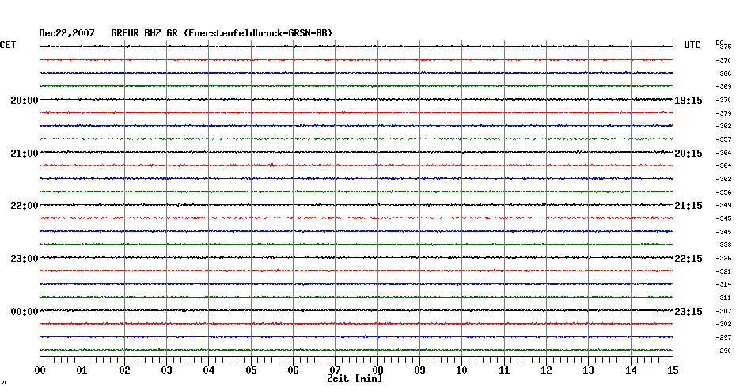Image resolution: width=736 pixels, height=391 pixels.
Task: Click the DC offset value '-375'
Action: tap(724, 47)
